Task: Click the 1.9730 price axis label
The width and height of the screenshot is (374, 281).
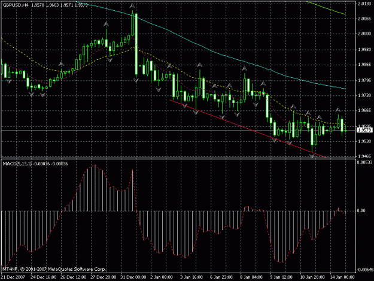Action: [x=364, y=95]
